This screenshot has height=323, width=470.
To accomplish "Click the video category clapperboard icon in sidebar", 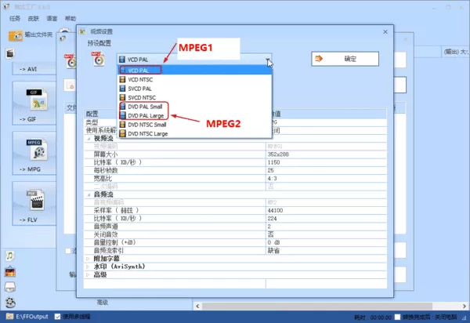I will (10, 53).
